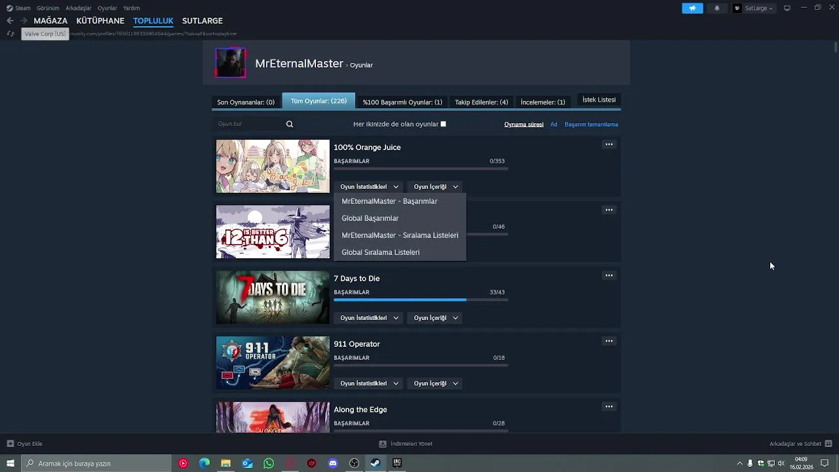Sort games by Ad
This screenshot has width=839, height=472.
pyautogui.click(x=554, y=124)
